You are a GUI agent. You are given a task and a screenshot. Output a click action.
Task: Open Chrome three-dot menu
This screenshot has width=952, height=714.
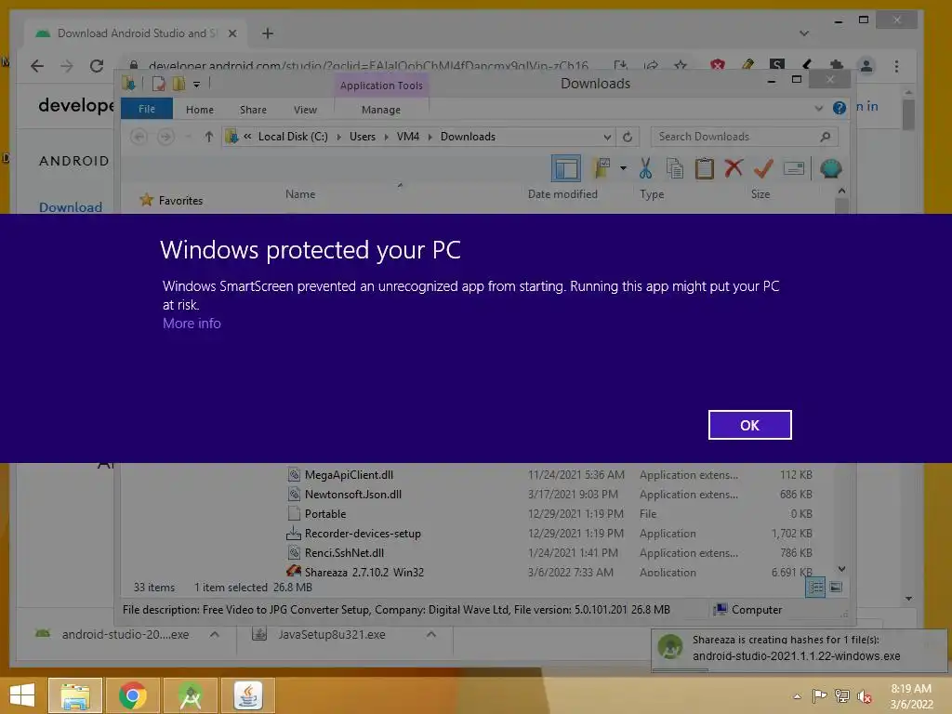pyautogui.click(x=896, y=66)
